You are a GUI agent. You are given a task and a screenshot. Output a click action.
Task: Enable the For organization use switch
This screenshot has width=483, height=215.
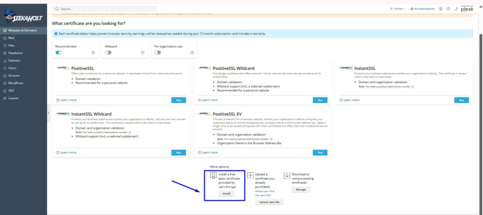coord(158,53)
